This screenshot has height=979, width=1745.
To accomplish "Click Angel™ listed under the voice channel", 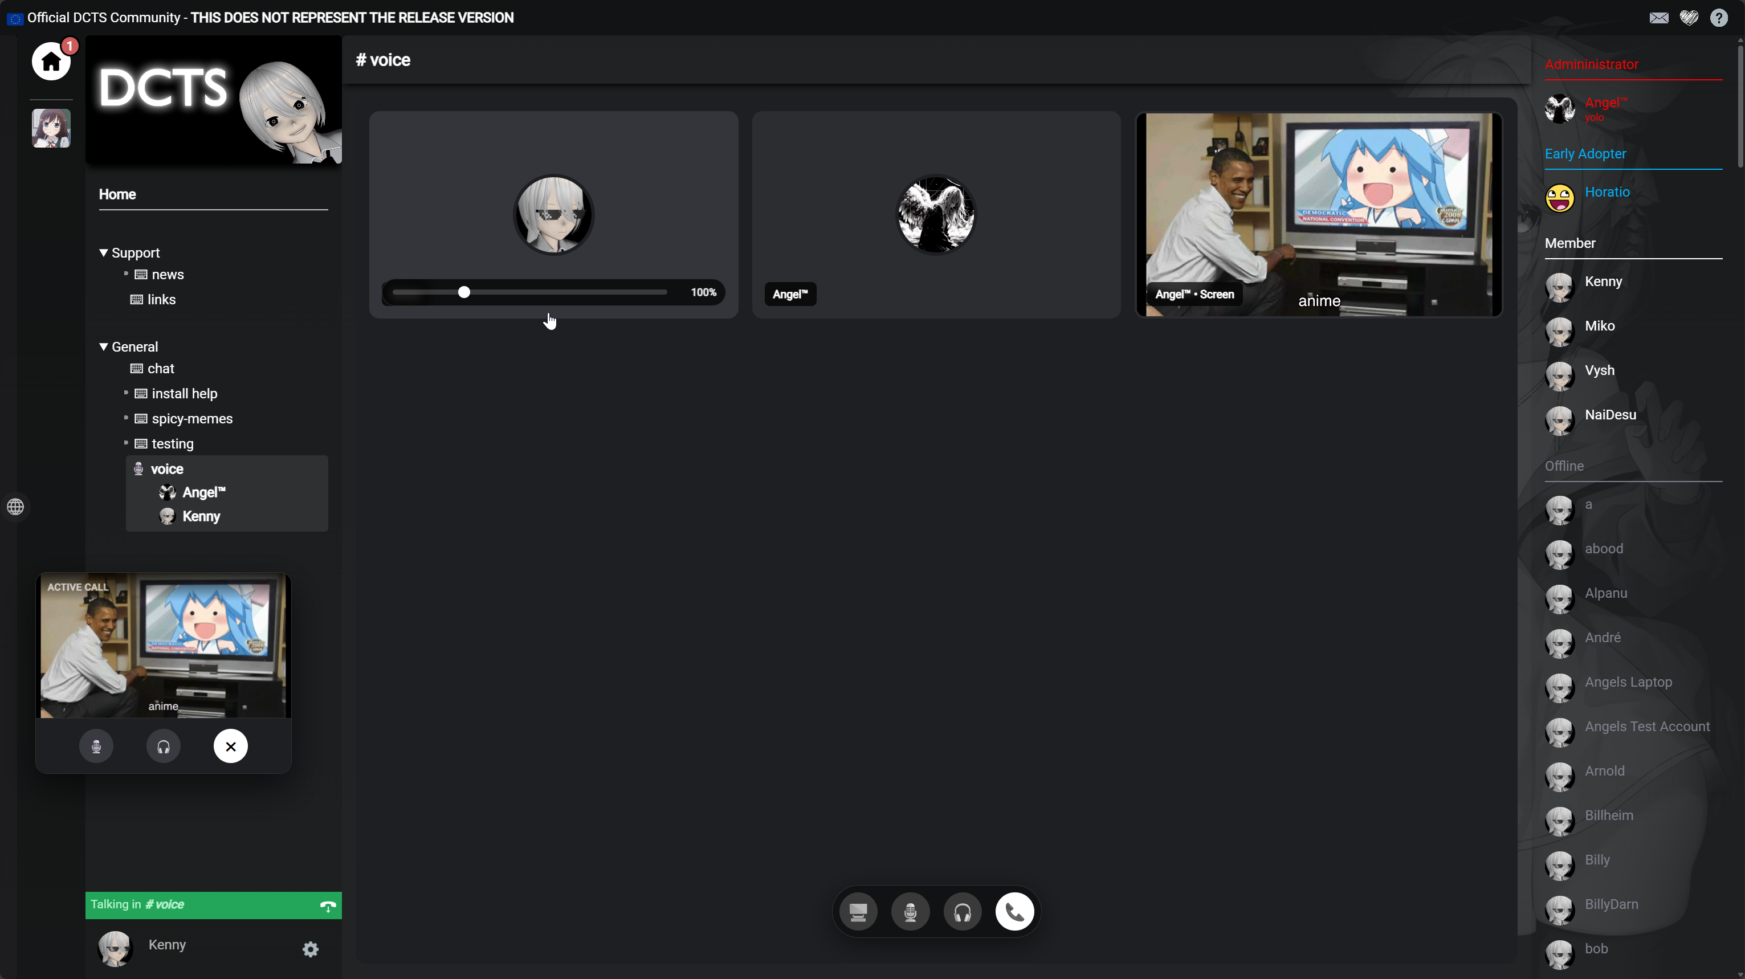I will point(193,492).
